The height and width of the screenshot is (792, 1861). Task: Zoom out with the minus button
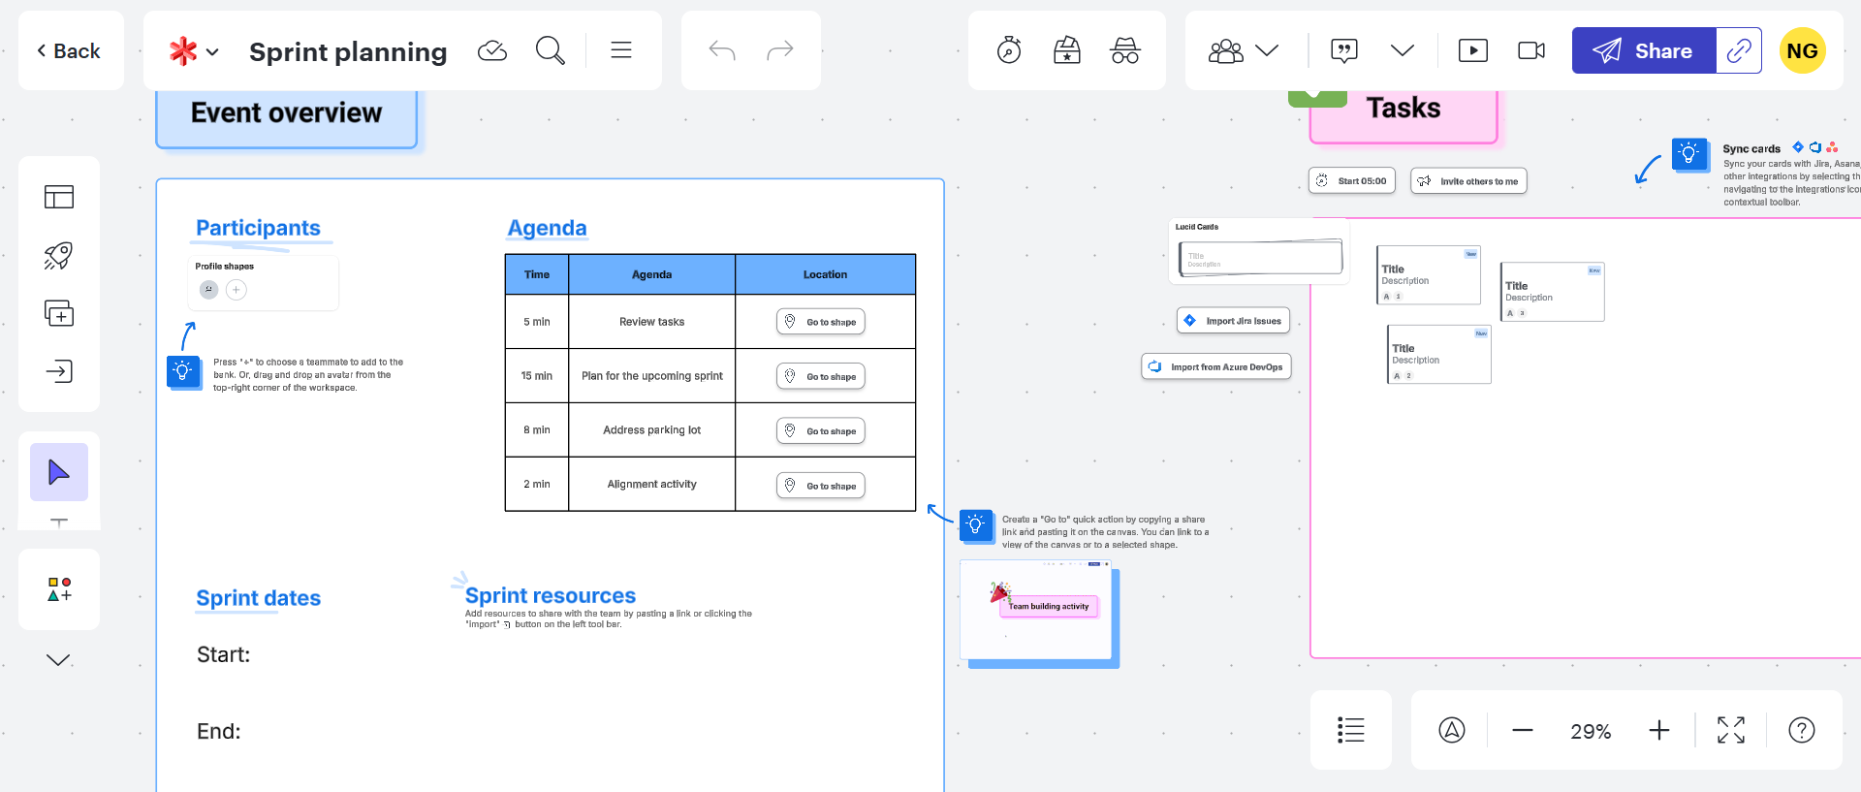[x=1523, y=730]
